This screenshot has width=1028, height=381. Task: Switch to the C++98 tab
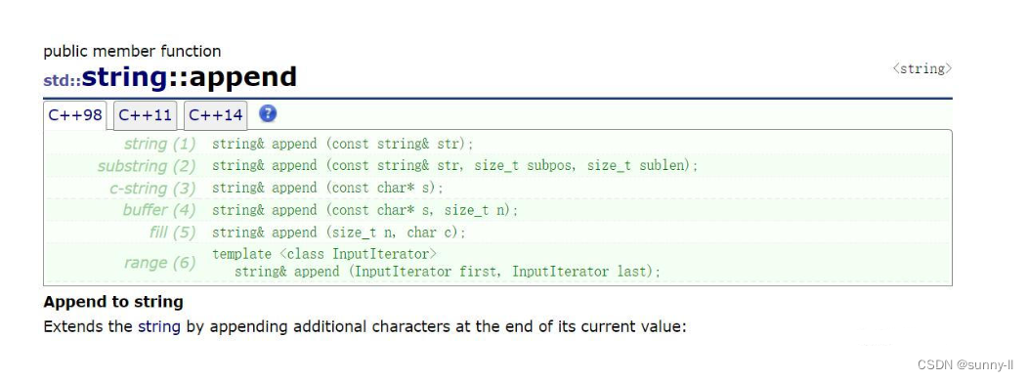76,115
